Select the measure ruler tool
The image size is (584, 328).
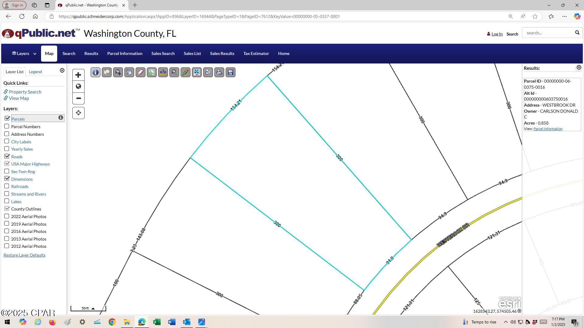pos(163,72)
